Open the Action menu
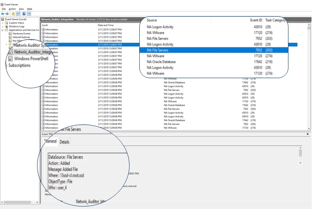 pos(12,9)
